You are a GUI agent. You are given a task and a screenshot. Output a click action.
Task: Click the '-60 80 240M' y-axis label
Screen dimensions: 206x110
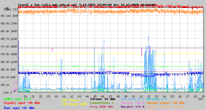click(x=8, y=31)
